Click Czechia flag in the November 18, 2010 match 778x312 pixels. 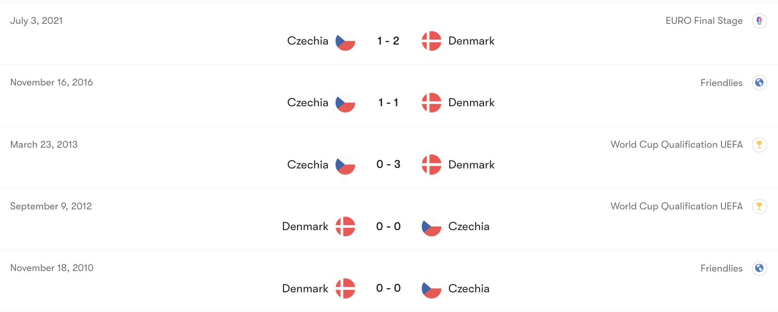(431, 289)
